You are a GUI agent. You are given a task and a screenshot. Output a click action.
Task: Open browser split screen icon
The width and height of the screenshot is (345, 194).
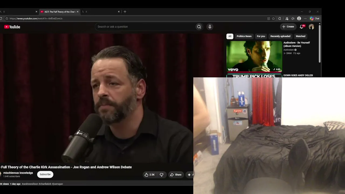coord(268,19)
